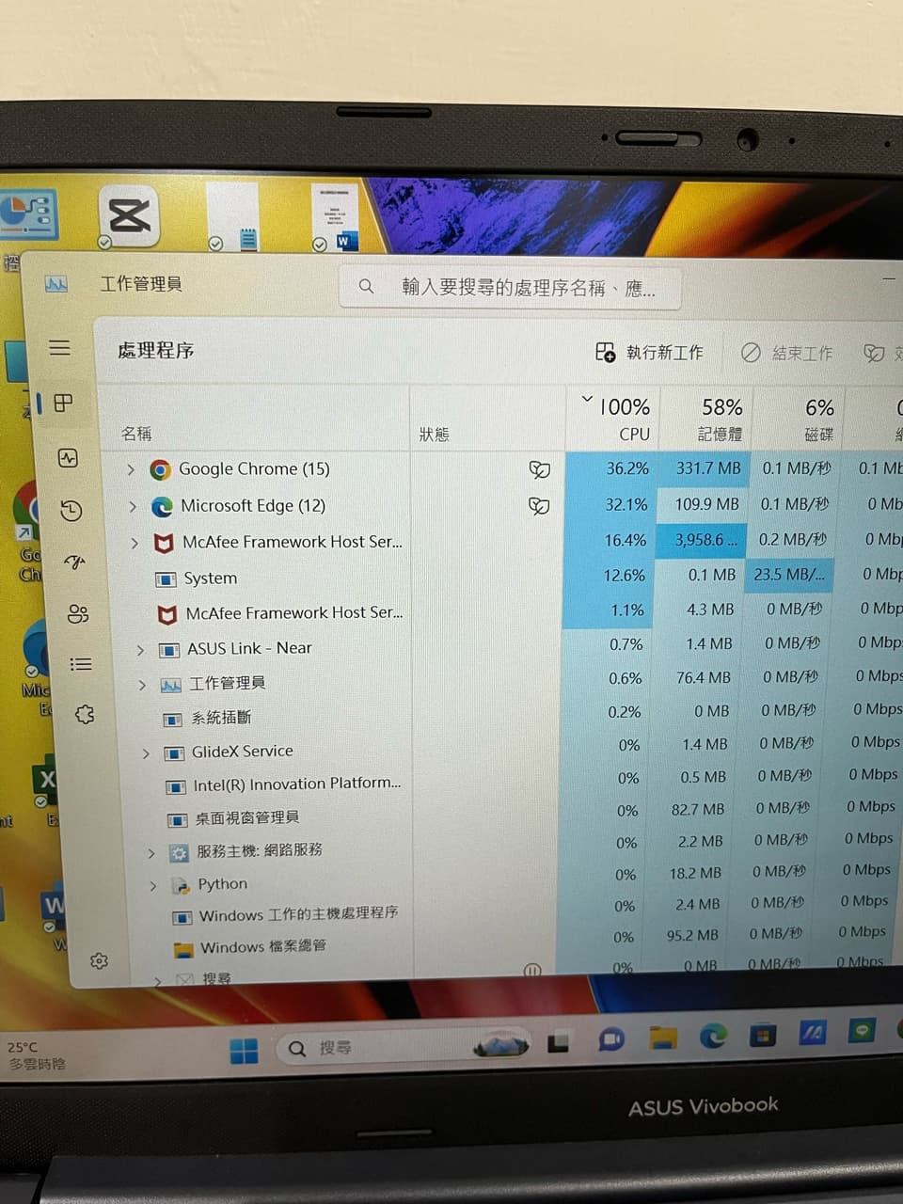This screenshot has height=1204, width=903.
Task: Open the Word document desktop icon
Action: pos(335,217)
